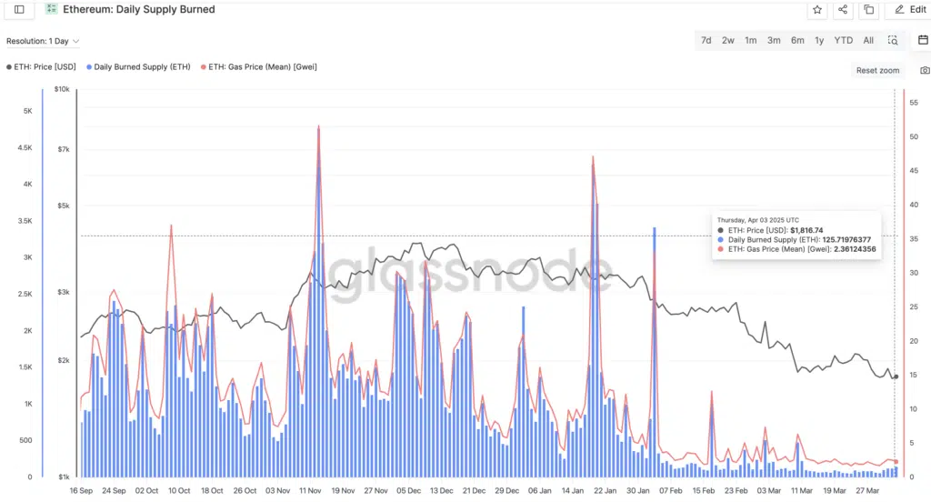Favorite this chart with the star icon
Viewport: 931px width, 502px height.
(817, 10)
